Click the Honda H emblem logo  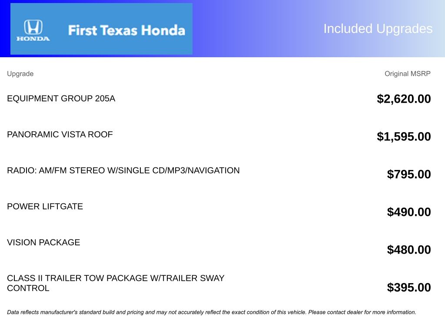coord(33,27)
